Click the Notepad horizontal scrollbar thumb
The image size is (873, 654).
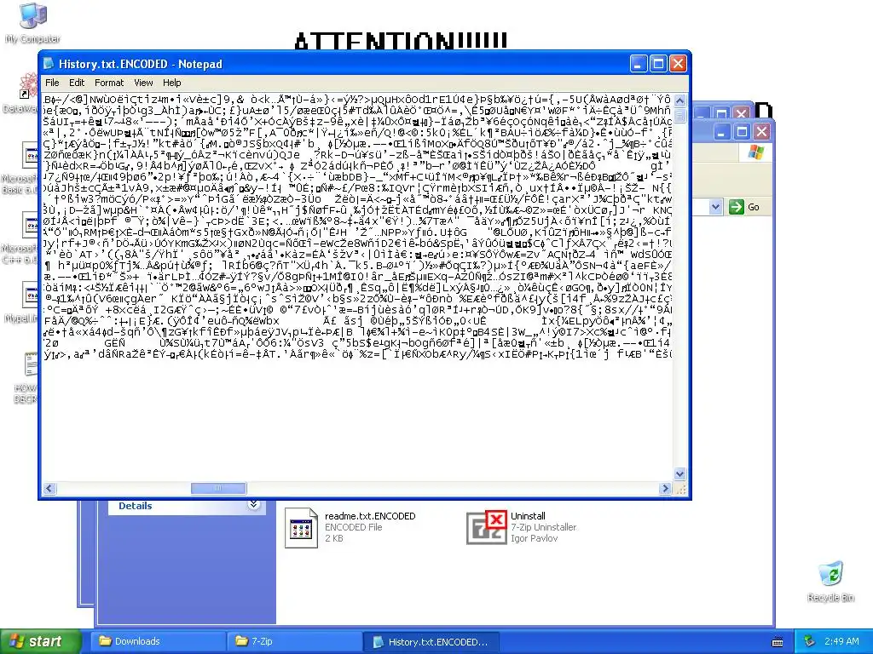pyautogui.click(x=218, y=488)
